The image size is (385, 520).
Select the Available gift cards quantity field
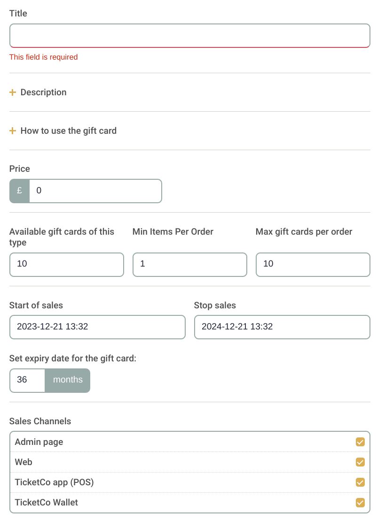(x=67, y=265)
